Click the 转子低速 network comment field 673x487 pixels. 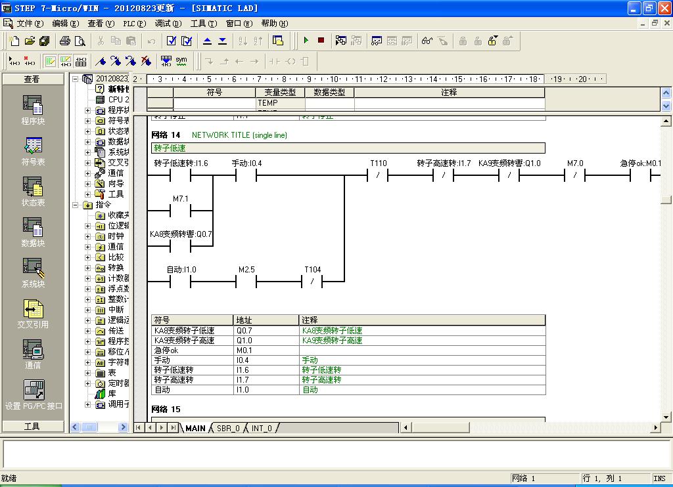[x=348, y=148]
